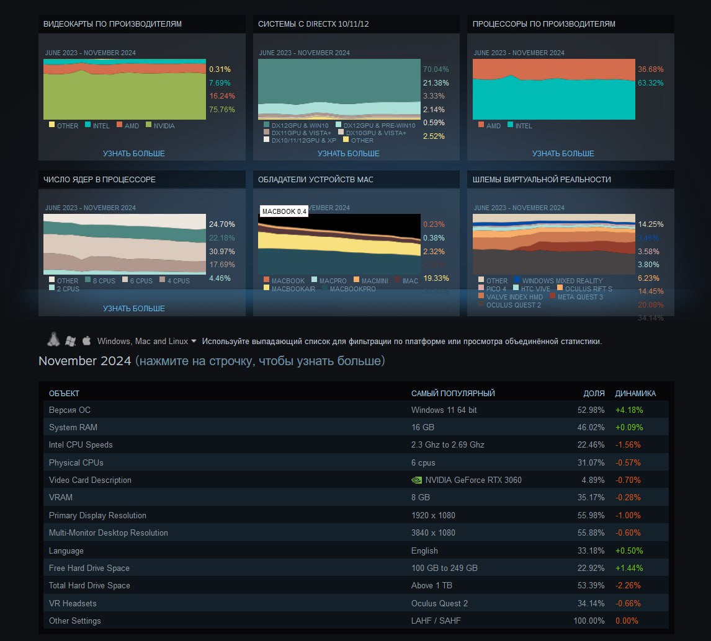Open the Windows, Mac and Linux dropdown

[x=147, y=341]
